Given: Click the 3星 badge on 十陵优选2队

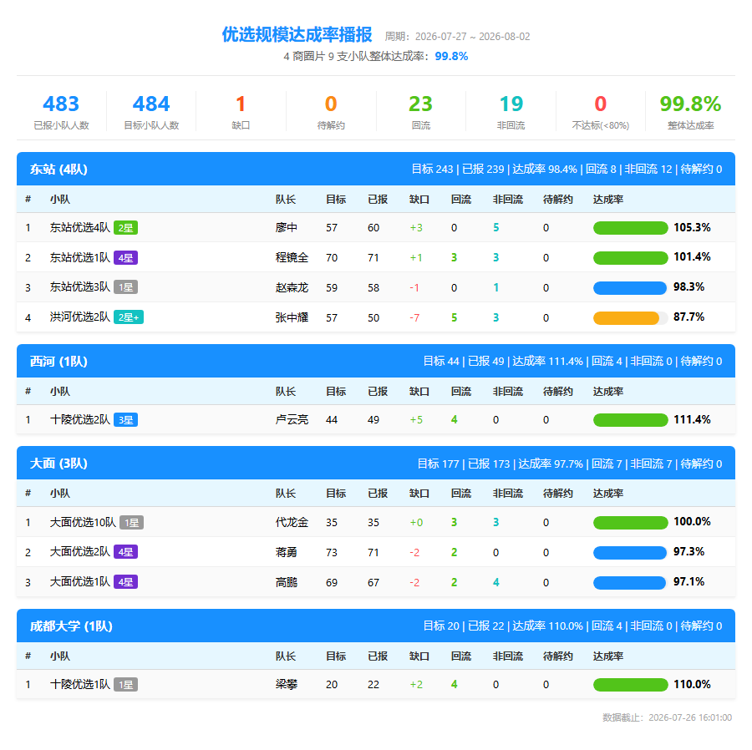Looking at the screenshot, I should [125, 420].
